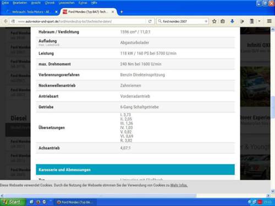
Task: Open a new tab with plus icon
Action: (122, 12)
